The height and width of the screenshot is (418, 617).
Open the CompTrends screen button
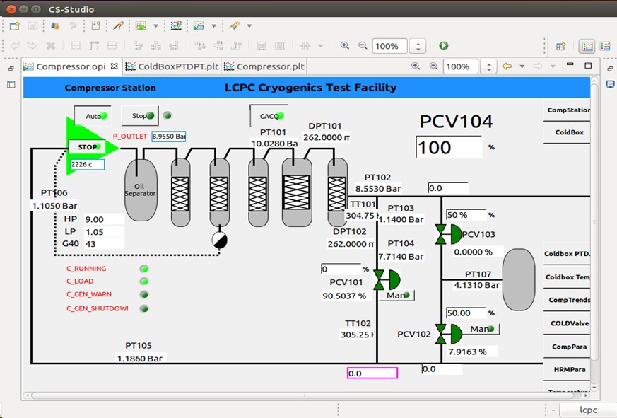tap(568, 300)
